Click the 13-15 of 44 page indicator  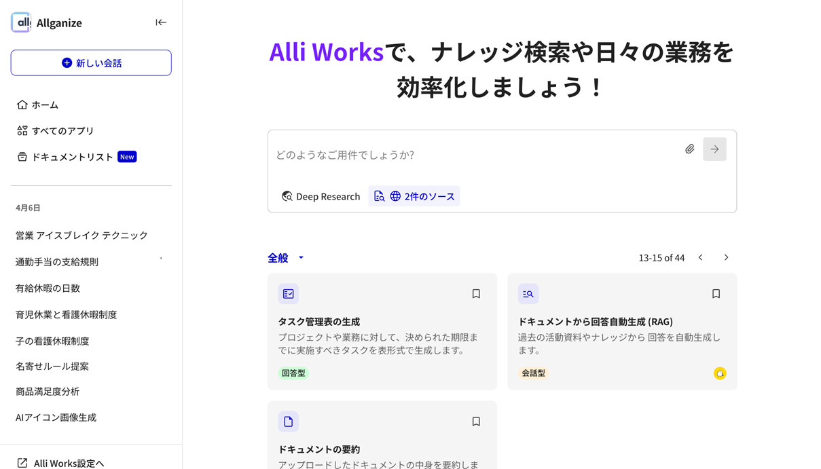click(661, 258)
